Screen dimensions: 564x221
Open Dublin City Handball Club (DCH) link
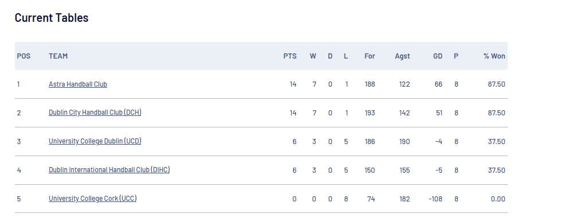click(95, 113)
